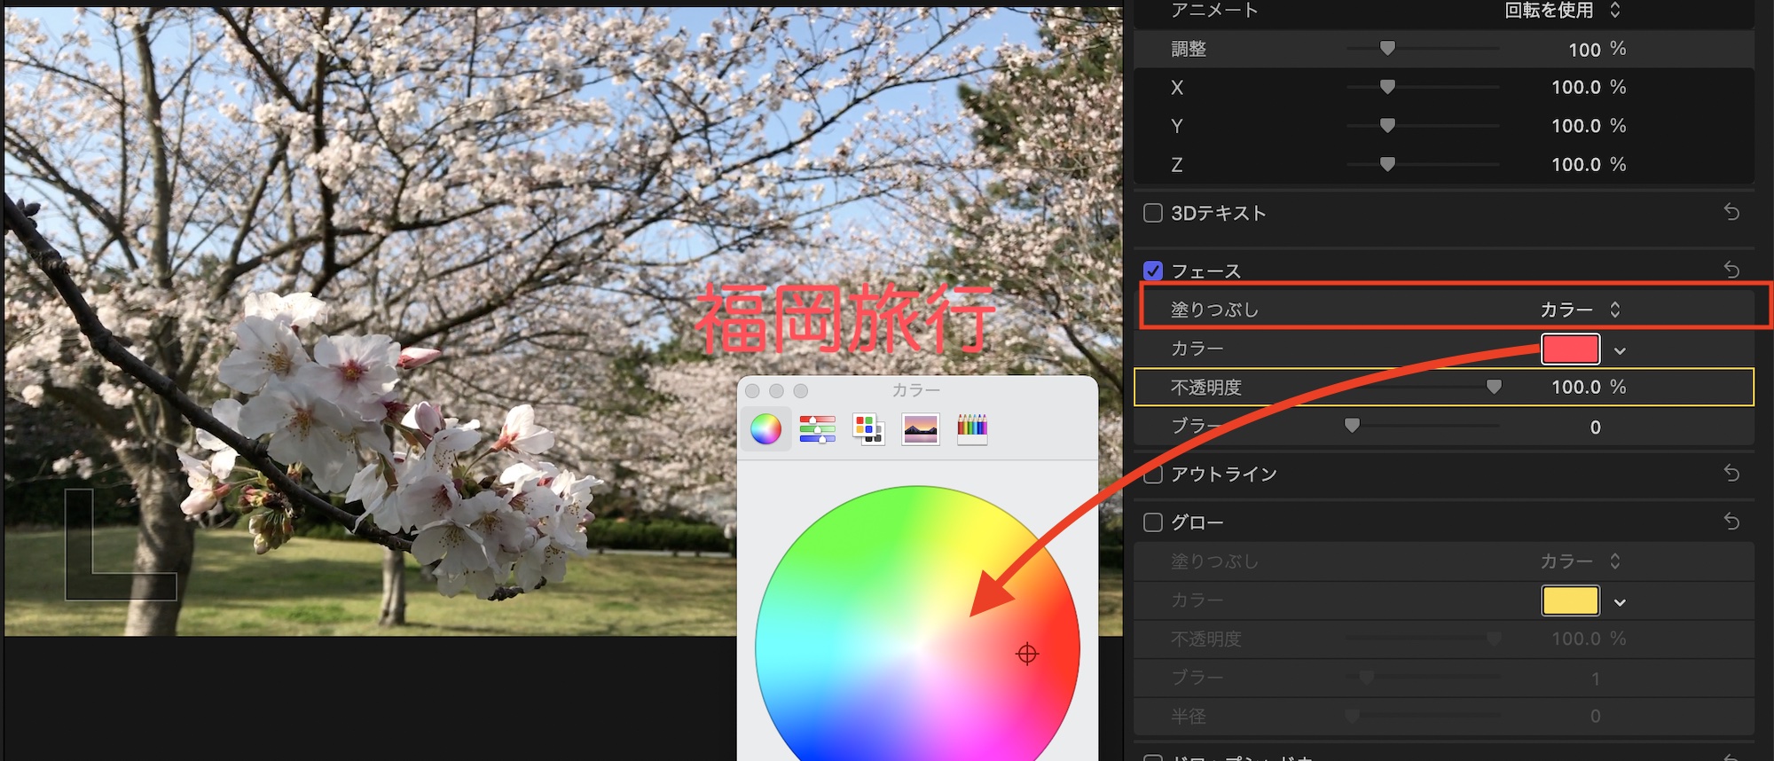Click the crosshair marker on the color wheel
The image size is (1774, 761).
(x=1027, y=655)
